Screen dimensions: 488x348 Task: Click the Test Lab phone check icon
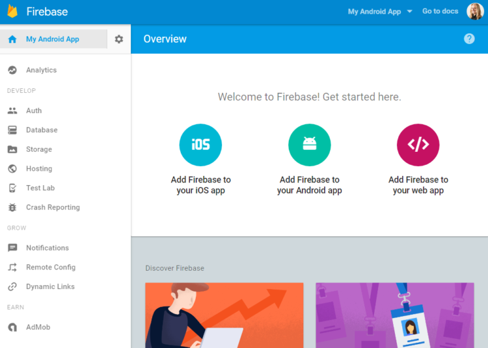12,188
